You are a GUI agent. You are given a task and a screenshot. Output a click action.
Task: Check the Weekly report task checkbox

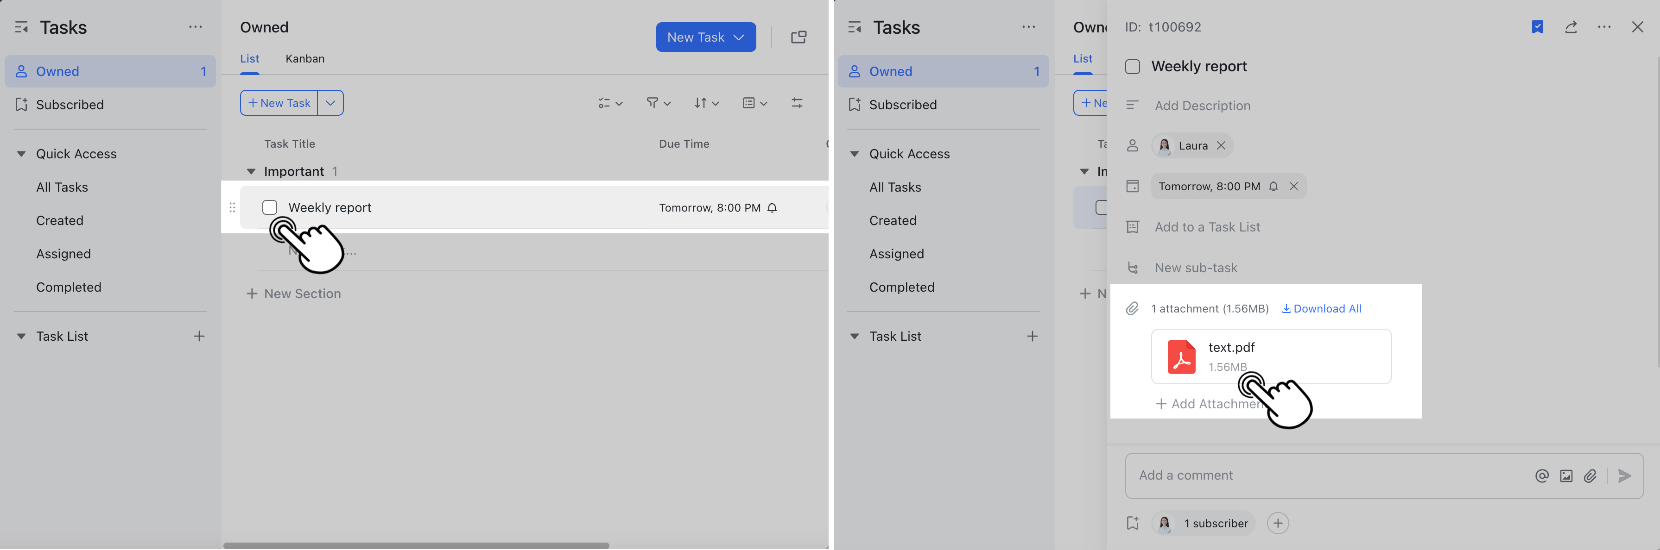click(x=270, y=207)
